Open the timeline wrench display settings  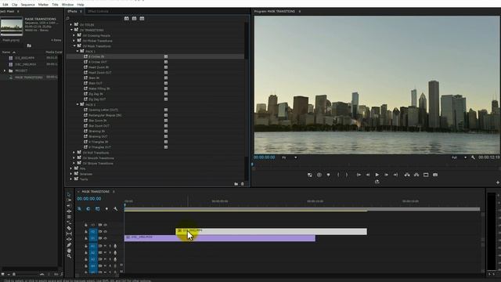point(115,209)
